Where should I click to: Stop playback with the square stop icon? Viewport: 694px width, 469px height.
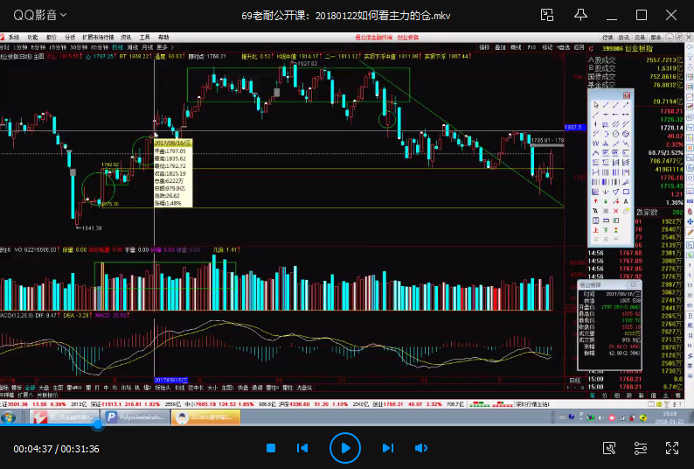[271, 448]
